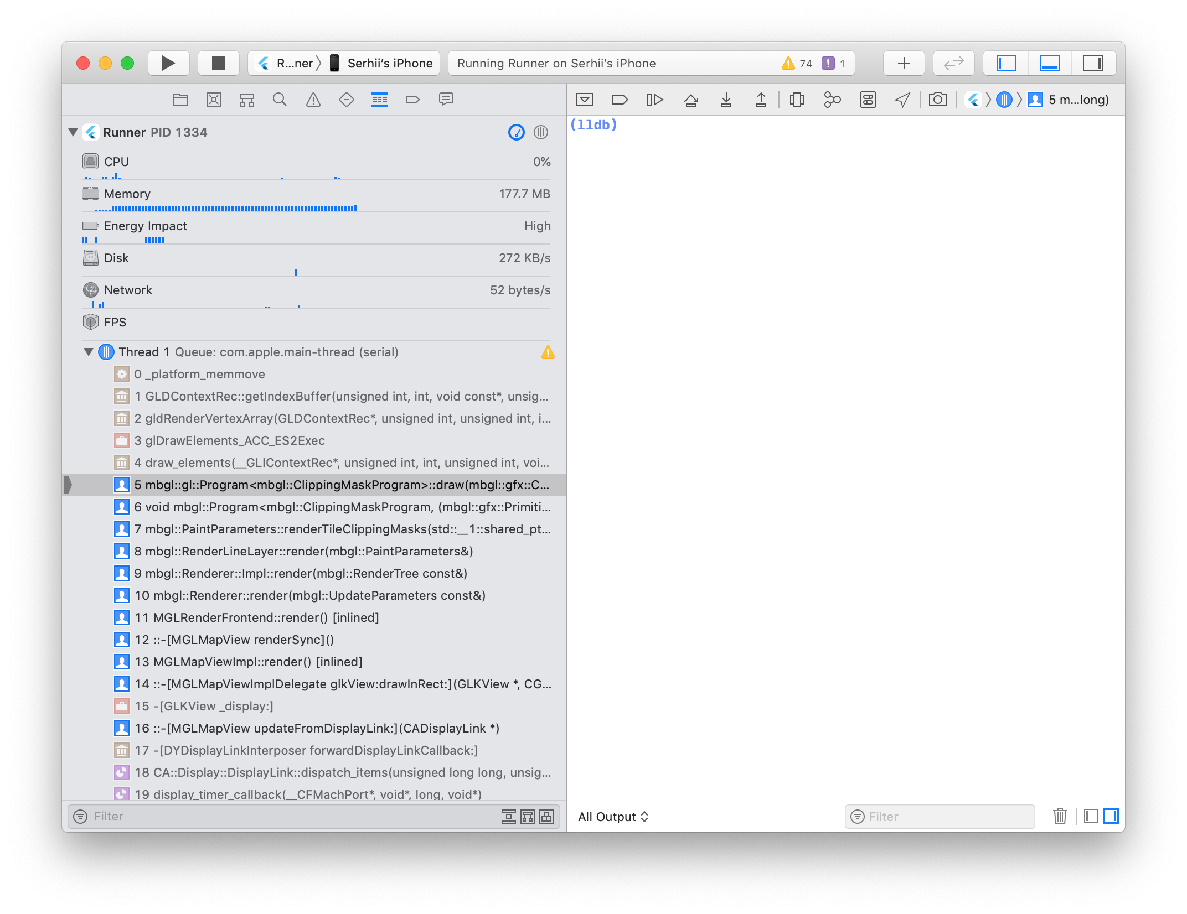
Task: Click the code review arrows button
Action: [954, 63]
